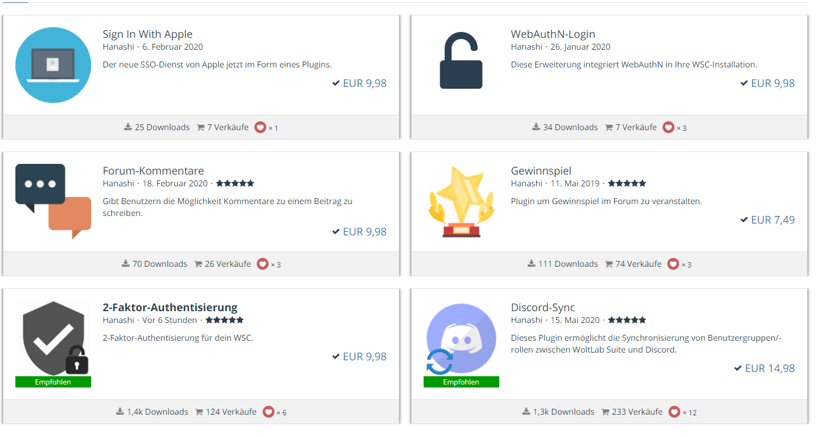Click the Gewinnspiel gold star trophy icon

pos(461,202)
